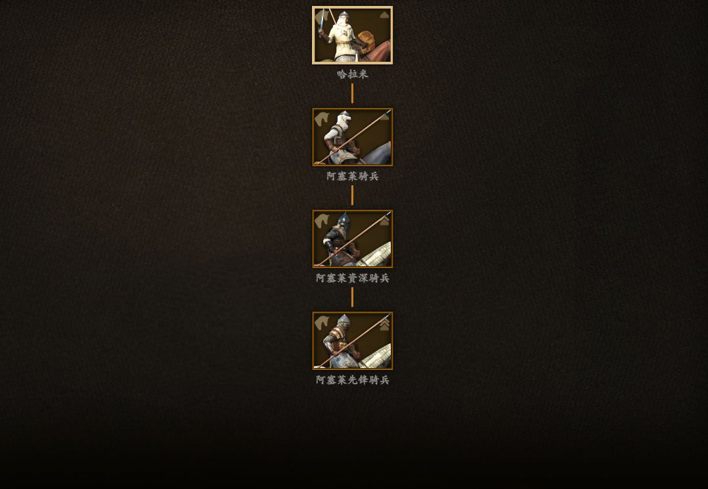This screenshot has height=489, width=708.
Task: Click the cavalry horse icon on 阿塞莱资深骑兵
Action: 322,221
